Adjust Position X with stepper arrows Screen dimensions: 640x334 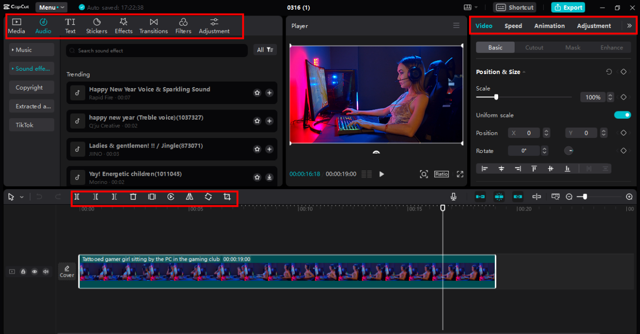[546, 133]
